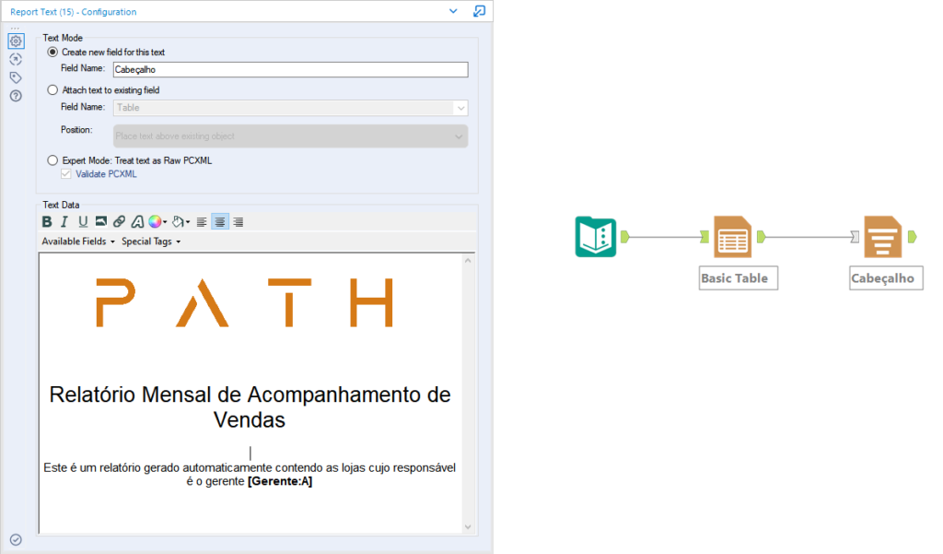This screenshot has height=554, width=943.
Task: Open the font settings icon
Action: [x=138, y=221]
